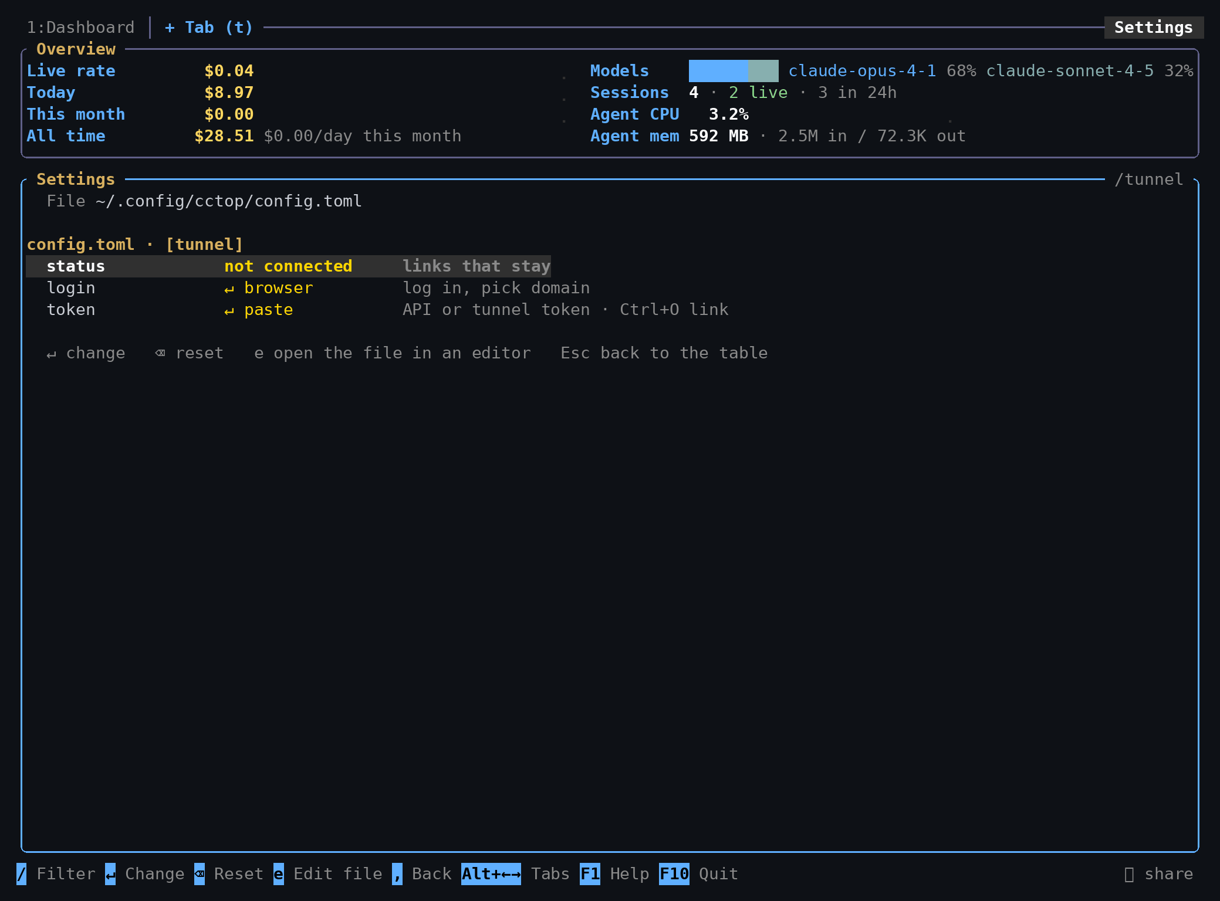
Task: Open the login browser option
Action: click(269, 288)
